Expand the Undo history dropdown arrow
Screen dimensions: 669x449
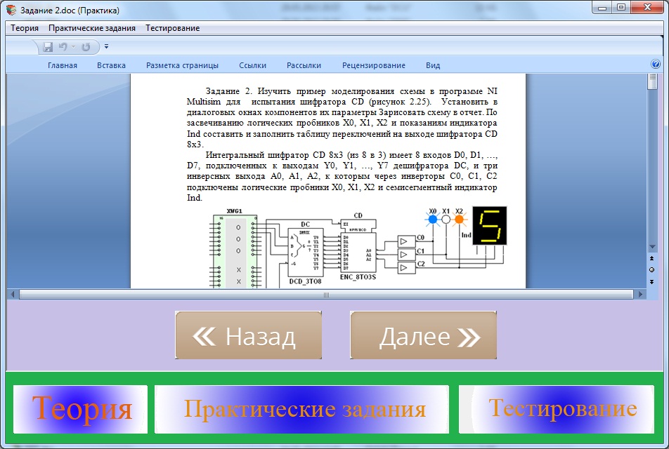(73, 47)
